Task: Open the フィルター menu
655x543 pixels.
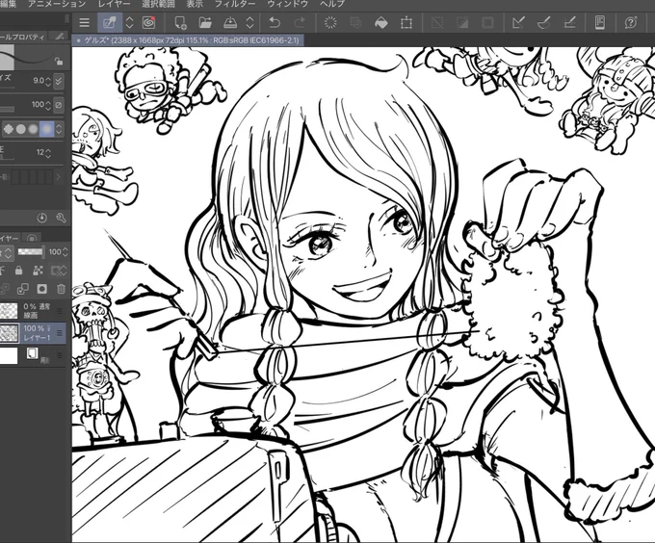Action: coord(235,4)
